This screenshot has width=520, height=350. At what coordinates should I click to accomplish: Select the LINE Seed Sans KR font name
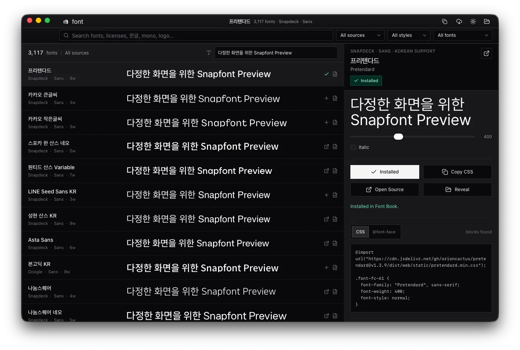52,192
